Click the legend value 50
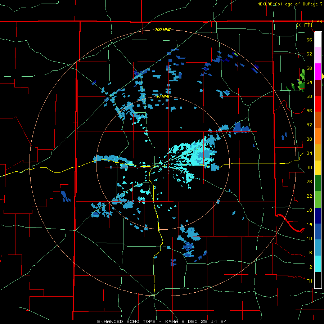324x324 pixels. point(309,96)
